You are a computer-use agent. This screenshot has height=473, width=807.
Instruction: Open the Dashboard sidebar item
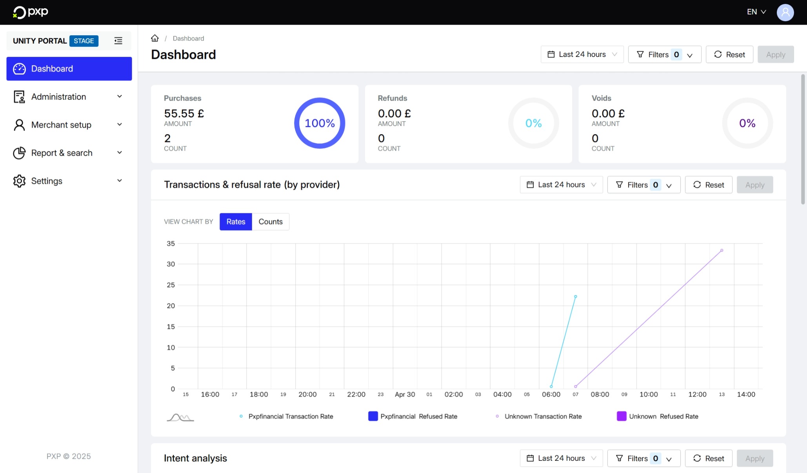coord(69,69)
